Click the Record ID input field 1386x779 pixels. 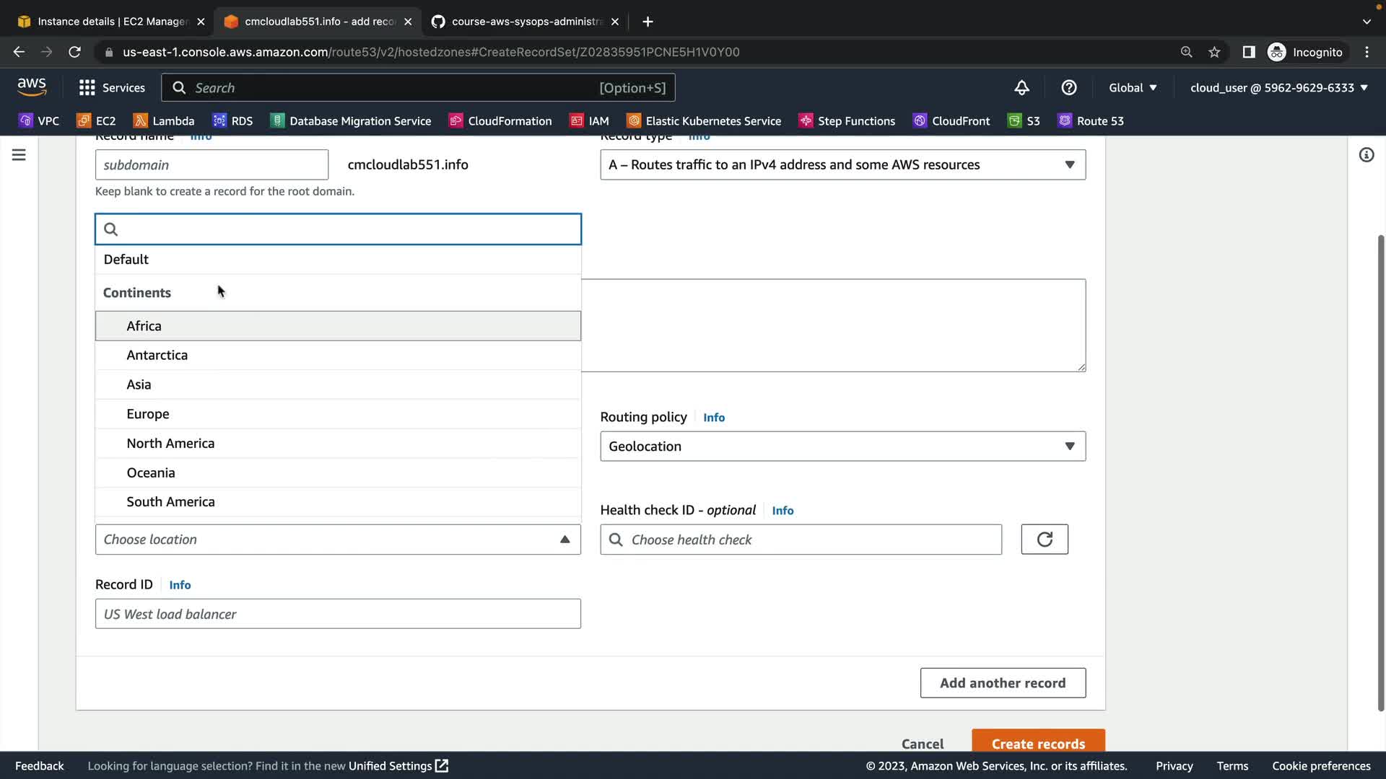[x=337, y=614]
